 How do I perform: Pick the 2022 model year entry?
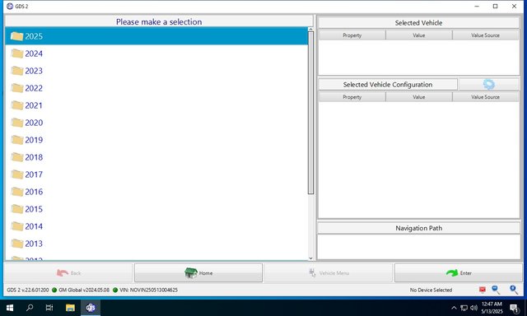coord(156,88)
